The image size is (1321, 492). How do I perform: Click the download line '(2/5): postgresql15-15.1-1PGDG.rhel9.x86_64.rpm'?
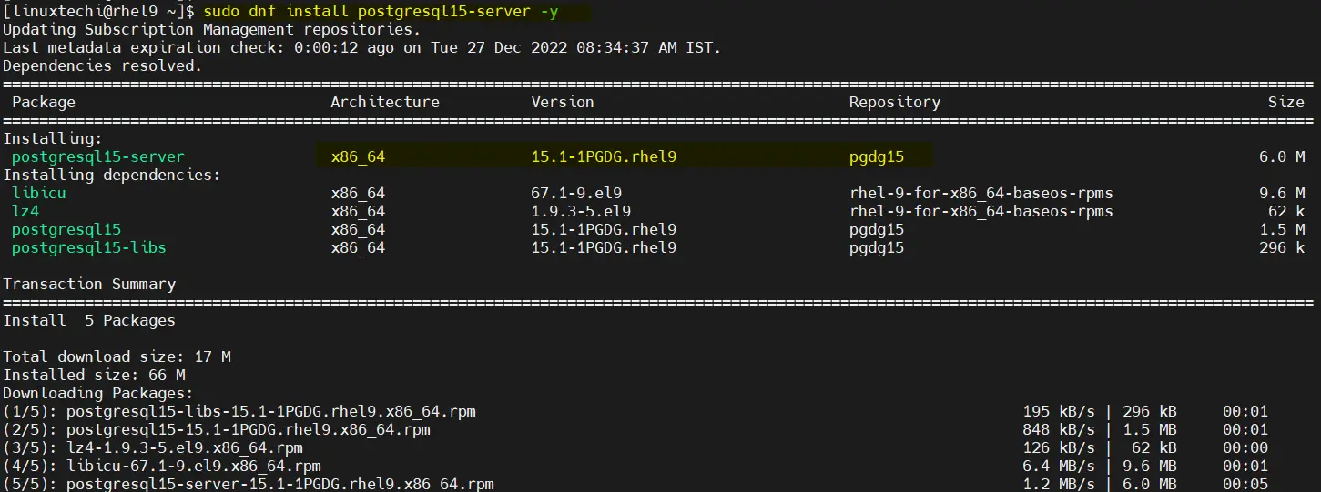coord(217,429)
